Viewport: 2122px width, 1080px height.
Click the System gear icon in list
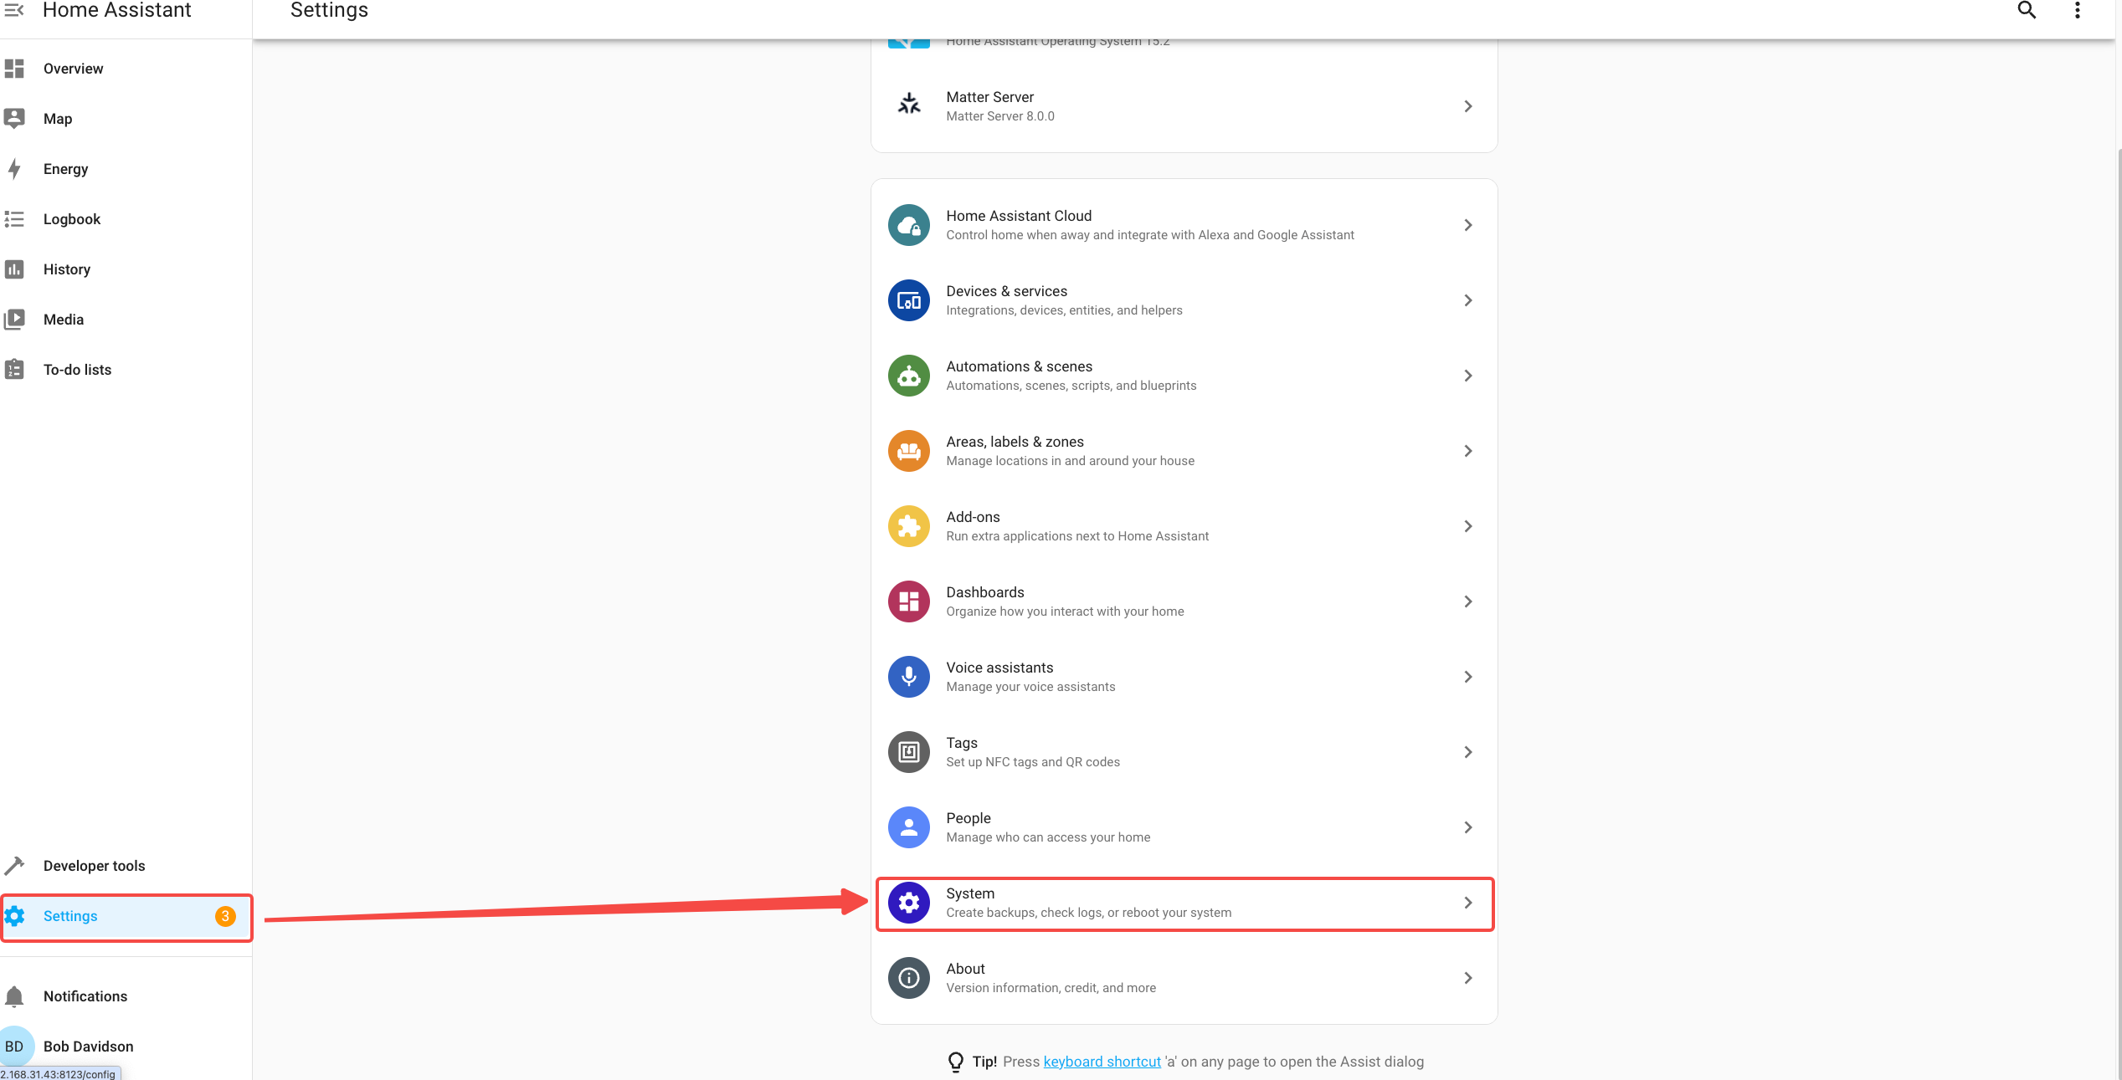point(909,903)
